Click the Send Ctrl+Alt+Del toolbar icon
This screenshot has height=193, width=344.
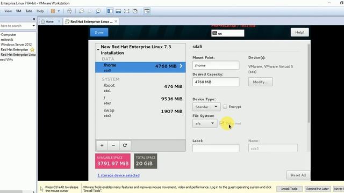pyautogui.click(x=69, y=11)
